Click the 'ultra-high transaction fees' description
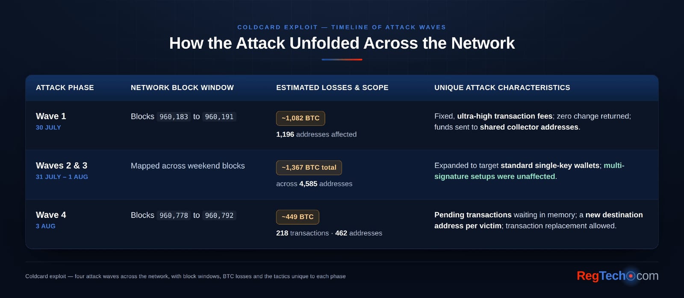The height and width of the screenshot is (298, 684). point(505,116)
